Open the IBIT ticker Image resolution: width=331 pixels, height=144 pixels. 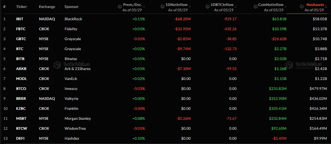[x=20, y=19]
